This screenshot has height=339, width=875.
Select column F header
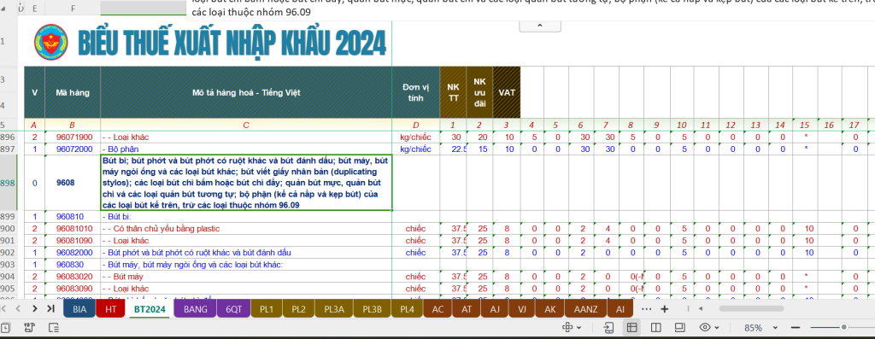[x=73, y=8]
